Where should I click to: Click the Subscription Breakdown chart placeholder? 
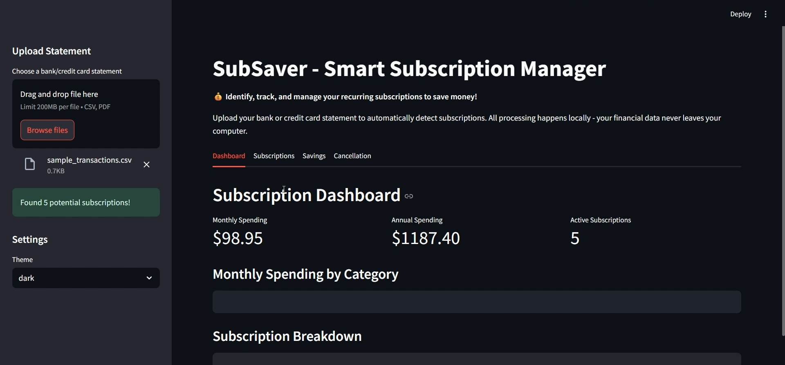[x=476, y=359]
